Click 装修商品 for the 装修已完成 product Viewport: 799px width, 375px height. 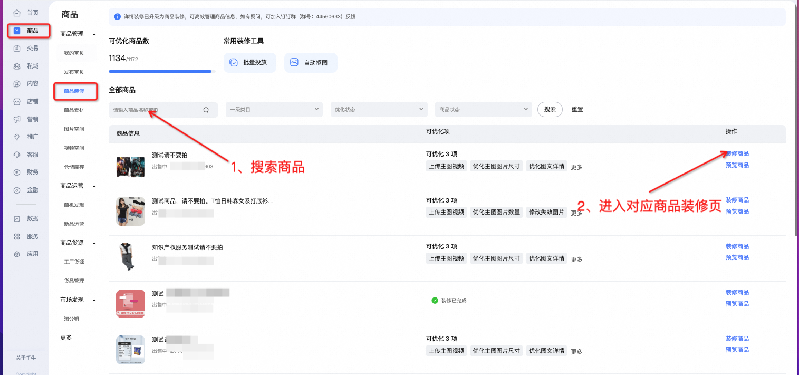point(737,292)
